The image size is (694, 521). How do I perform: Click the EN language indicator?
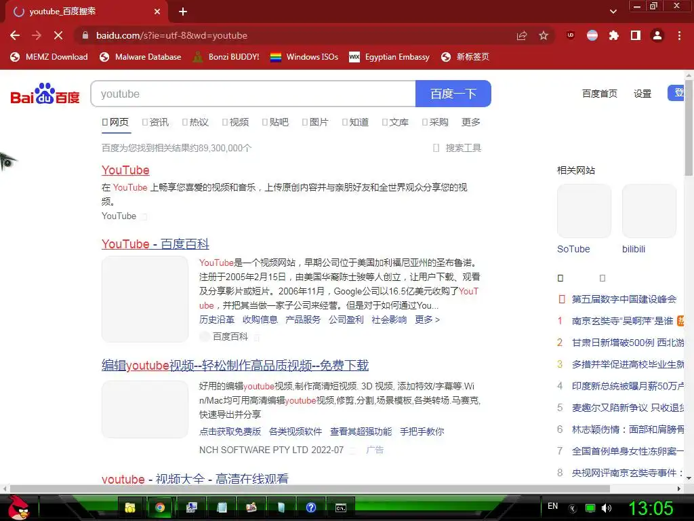(x=553, y=506)
